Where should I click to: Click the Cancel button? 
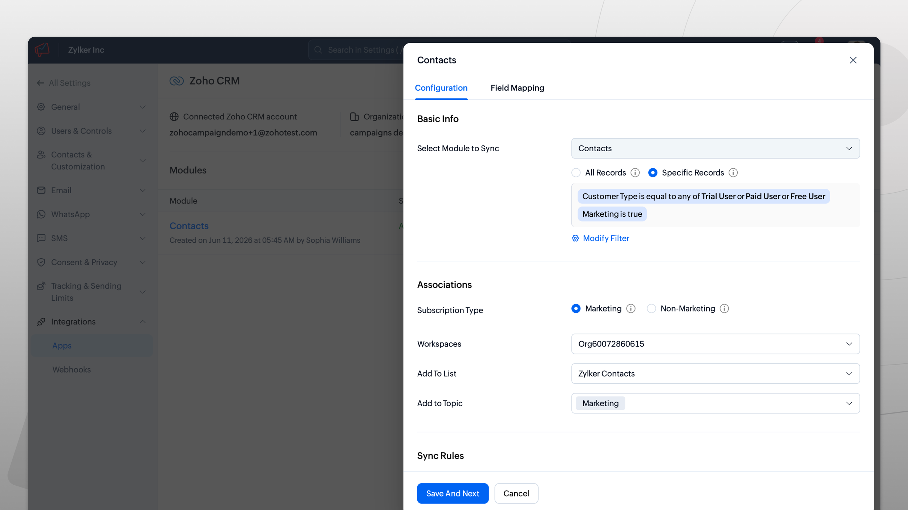516,493
